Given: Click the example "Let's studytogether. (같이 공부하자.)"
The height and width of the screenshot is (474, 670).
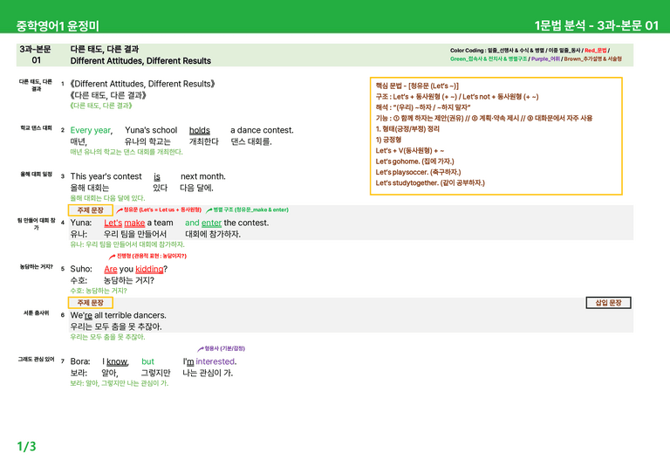Looking at the screenshot, I should click(x=430, y=182).
